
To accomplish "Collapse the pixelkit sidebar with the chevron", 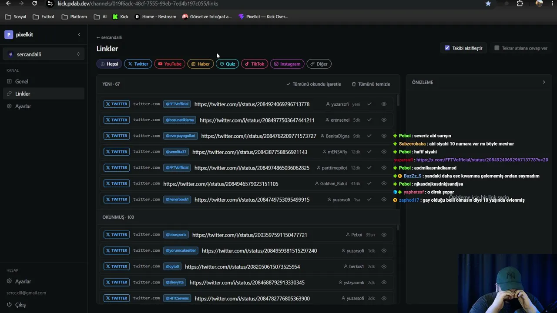I will [79, 35].
